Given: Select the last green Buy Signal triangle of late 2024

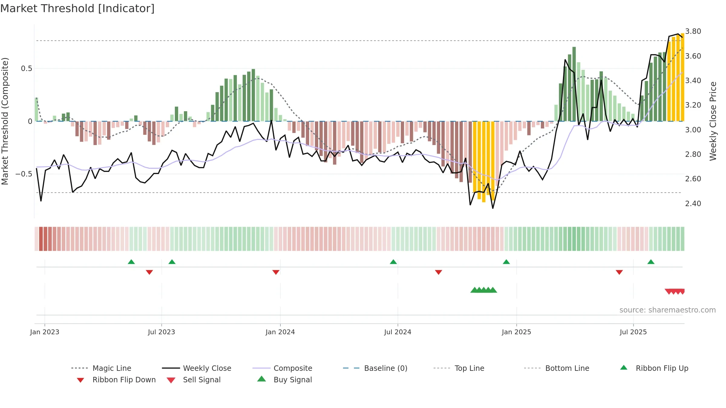Looking at the screenshot, I should [x=493, y=290].
